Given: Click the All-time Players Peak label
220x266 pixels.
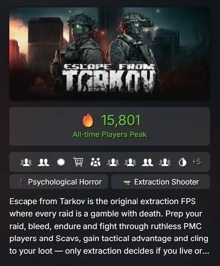Looking at the screenshot, I should tap(110, 135).
